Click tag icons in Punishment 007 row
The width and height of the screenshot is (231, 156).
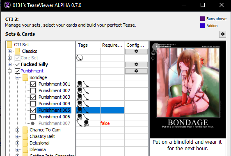point(83,123)
